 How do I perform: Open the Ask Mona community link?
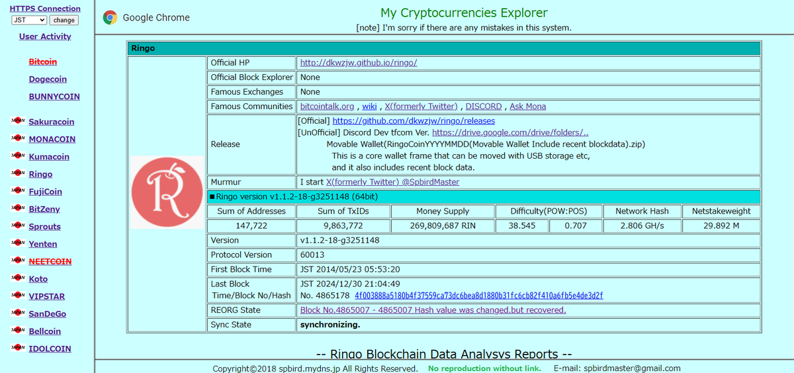tap(528, 106)
